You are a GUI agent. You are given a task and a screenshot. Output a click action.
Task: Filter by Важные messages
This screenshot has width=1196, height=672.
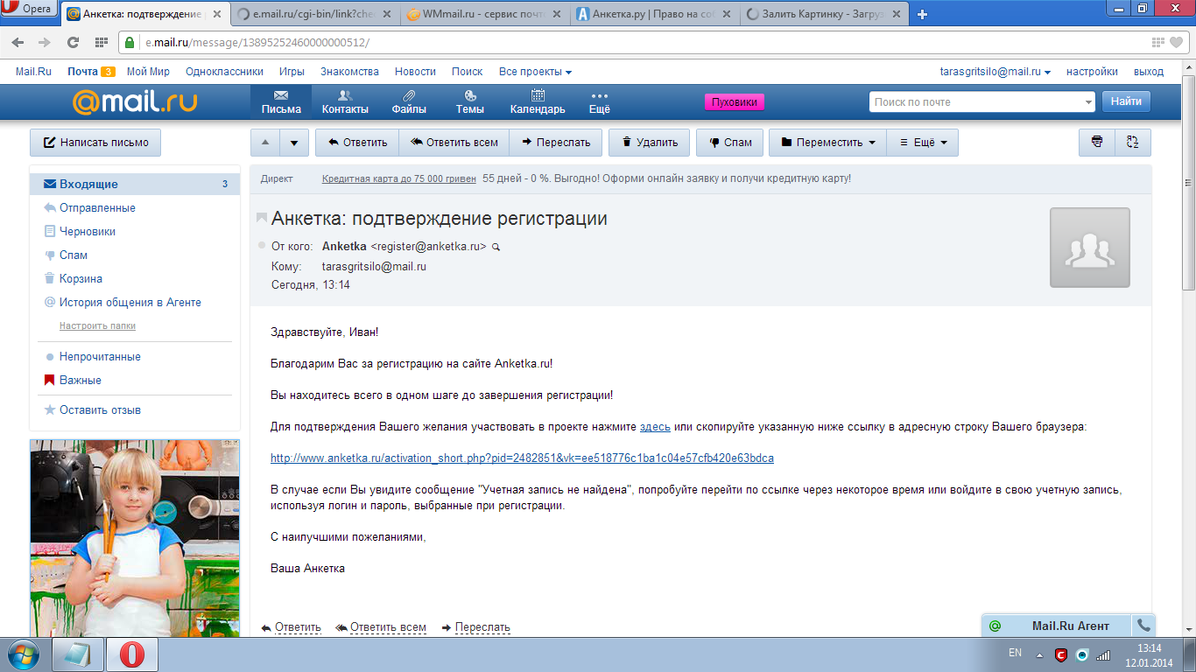click(81, 381)
